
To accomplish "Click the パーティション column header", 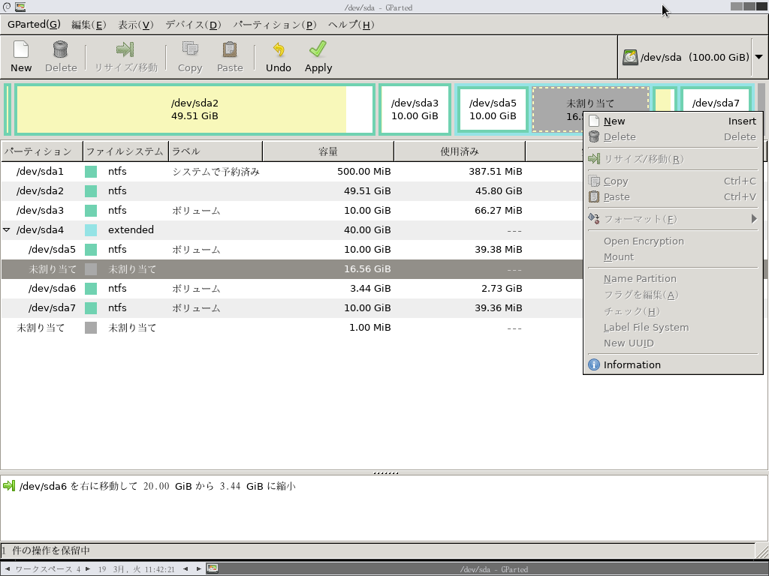I will point(42,151).
